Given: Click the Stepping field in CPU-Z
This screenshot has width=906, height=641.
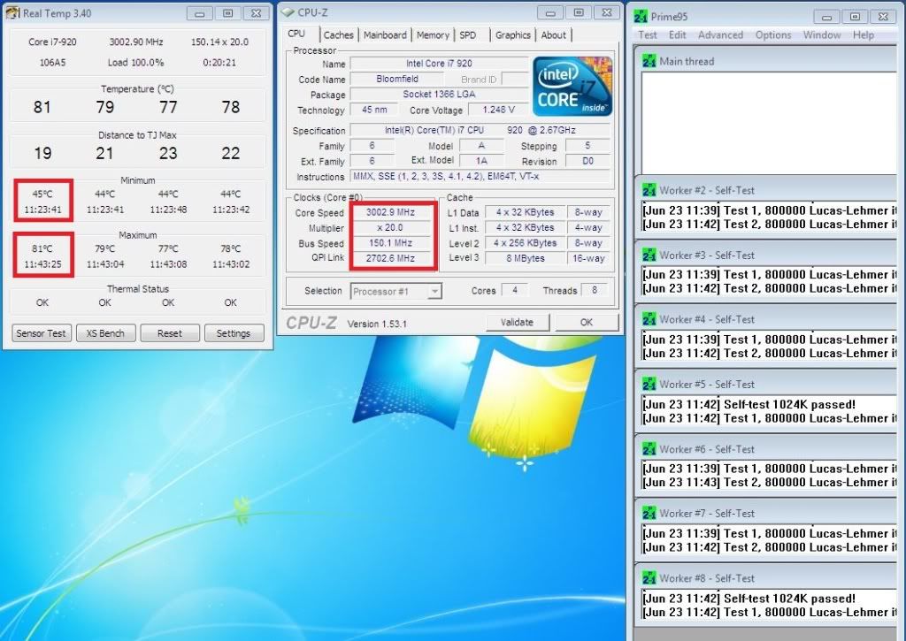Looking at the screenshot, I should pos(587,146).
